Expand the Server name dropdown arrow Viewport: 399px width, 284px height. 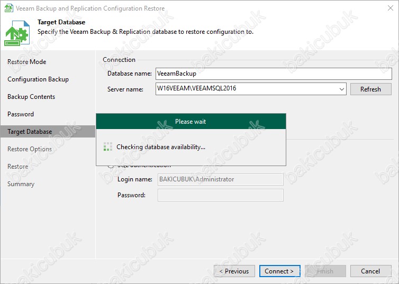pyautogui.click(x=341, y=89)
